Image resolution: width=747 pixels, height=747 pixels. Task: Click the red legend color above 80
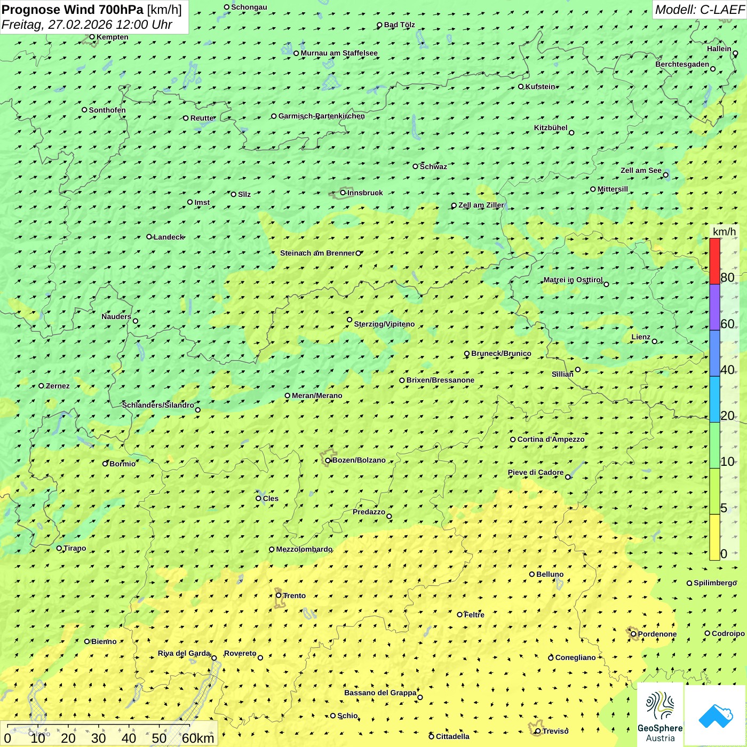click(714, 261)
